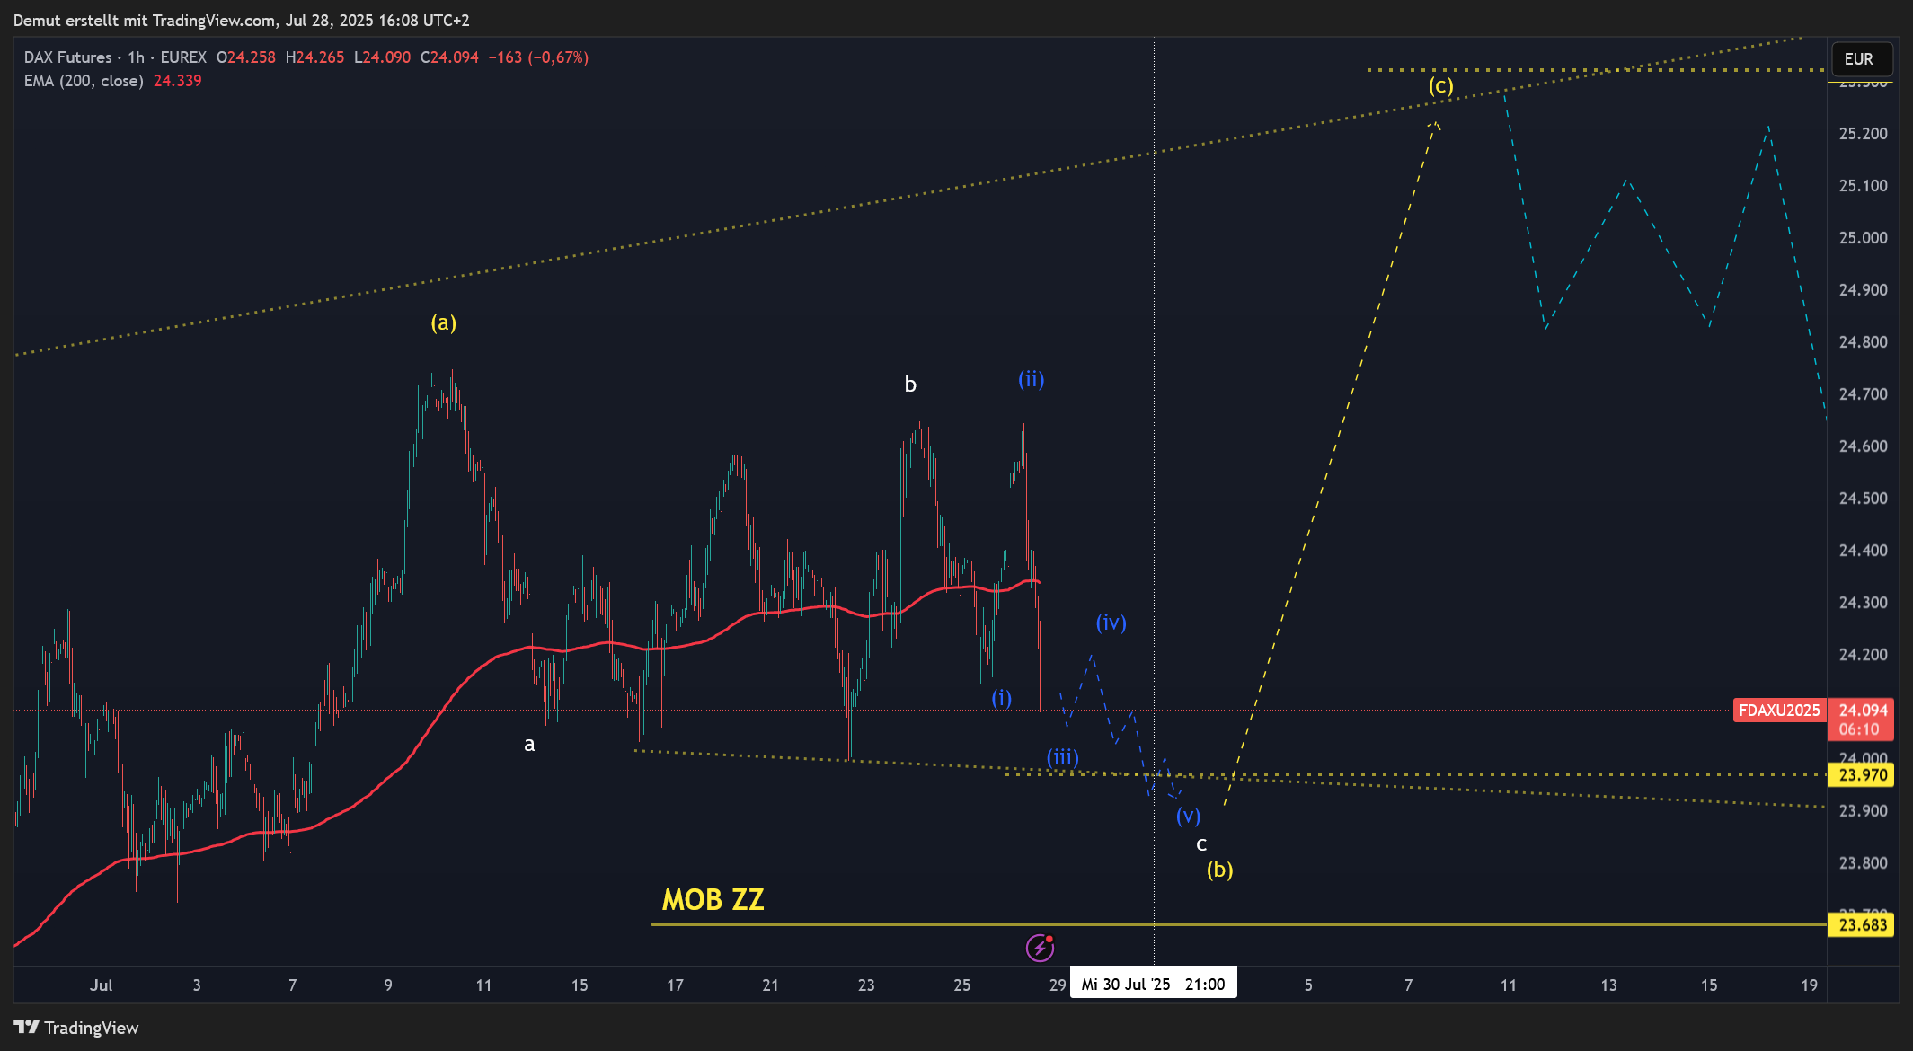The width and height of the screenshot is (1913, 1051).
Task: Select the blue (iv) wave label
Action: [x=1111, y=623]
